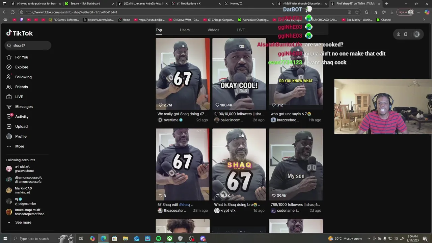Click the Upload plus icon
The image size is (432, 243).
pyautogui.click(x=9, y=127)
